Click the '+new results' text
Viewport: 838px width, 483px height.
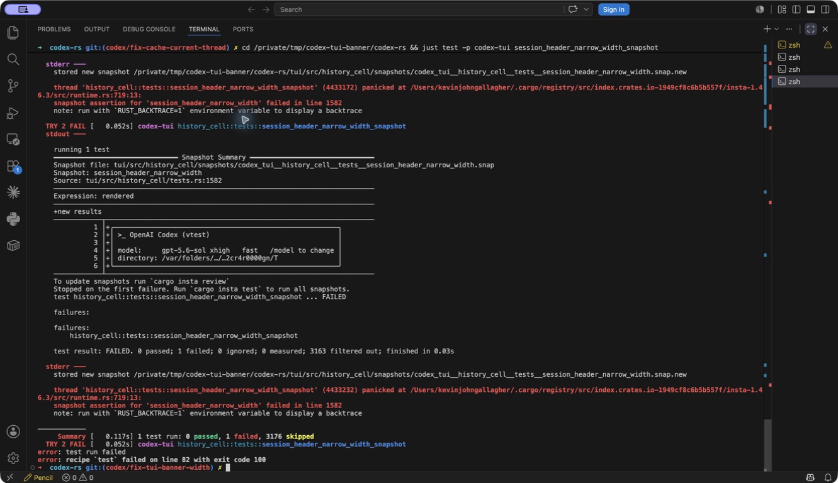coord(77,212)
